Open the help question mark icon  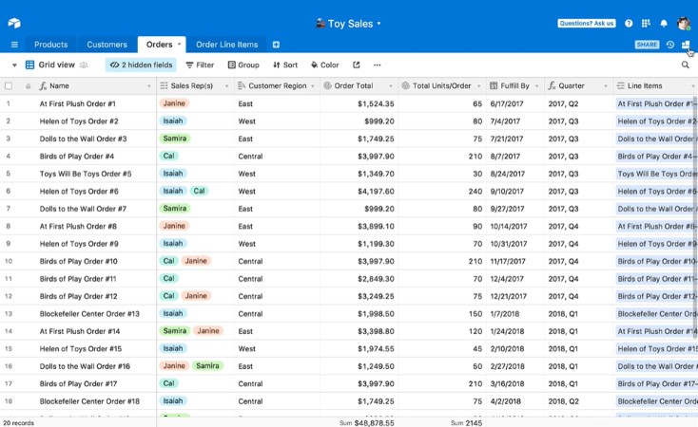[x=629, y=24]
